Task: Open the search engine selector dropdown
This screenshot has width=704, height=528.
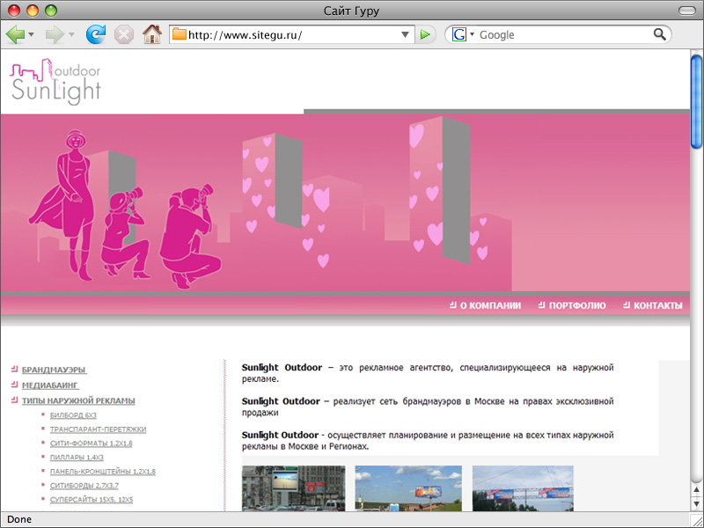Action: coord(472,34)
